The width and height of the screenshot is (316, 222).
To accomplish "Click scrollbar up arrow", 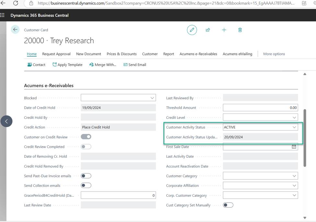I will [x=305, y=74].
